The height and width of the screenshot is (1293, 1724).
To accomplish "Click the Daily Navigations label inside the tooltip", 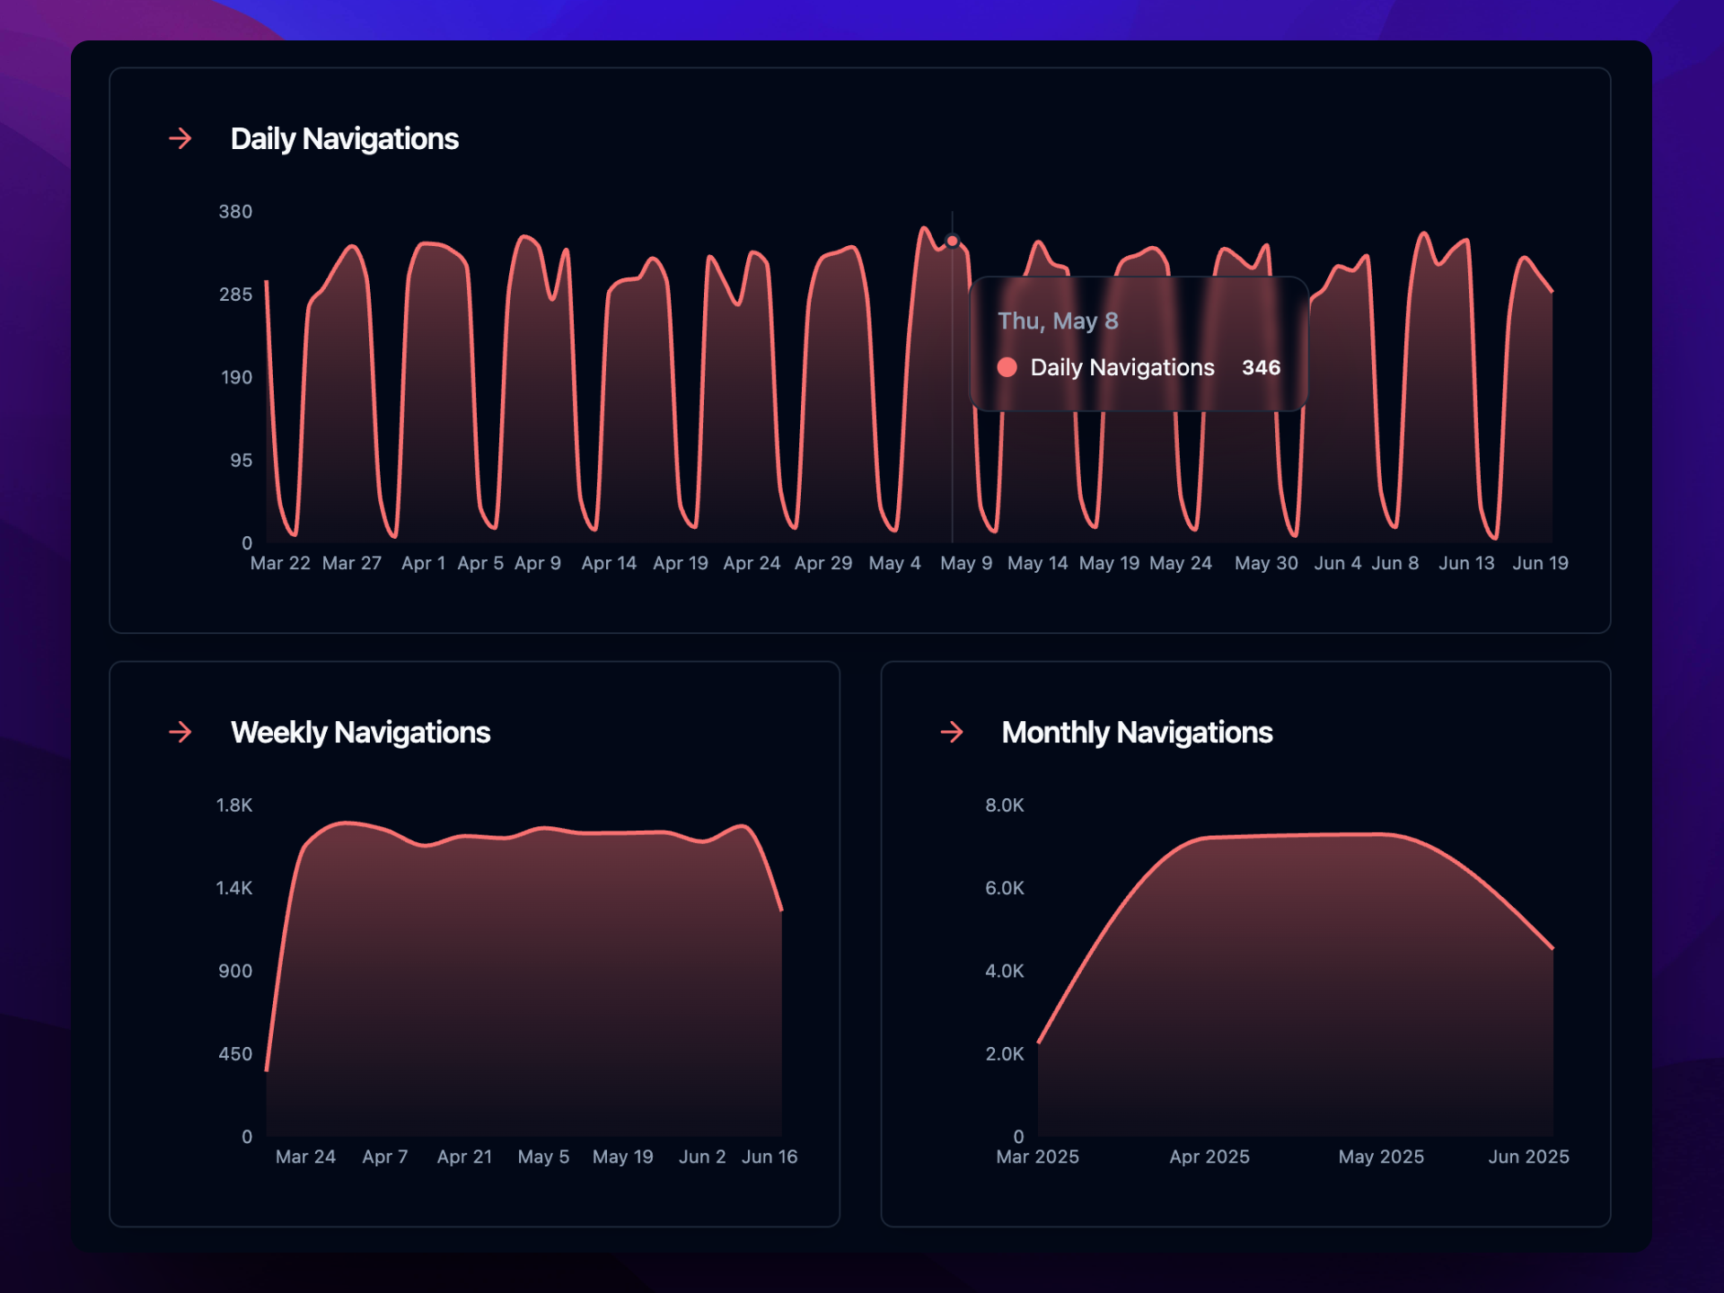I will click(x=1122, y=367).
